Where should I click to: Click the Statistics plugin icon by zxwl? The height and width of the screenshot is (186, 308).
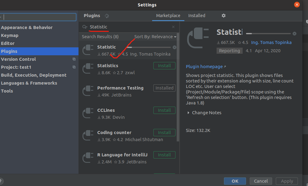click(88, 69)
